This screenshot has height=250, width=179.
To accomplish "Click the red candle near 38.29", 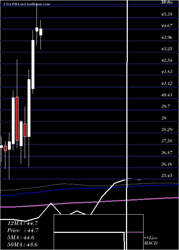I will (x=25, y=130).
